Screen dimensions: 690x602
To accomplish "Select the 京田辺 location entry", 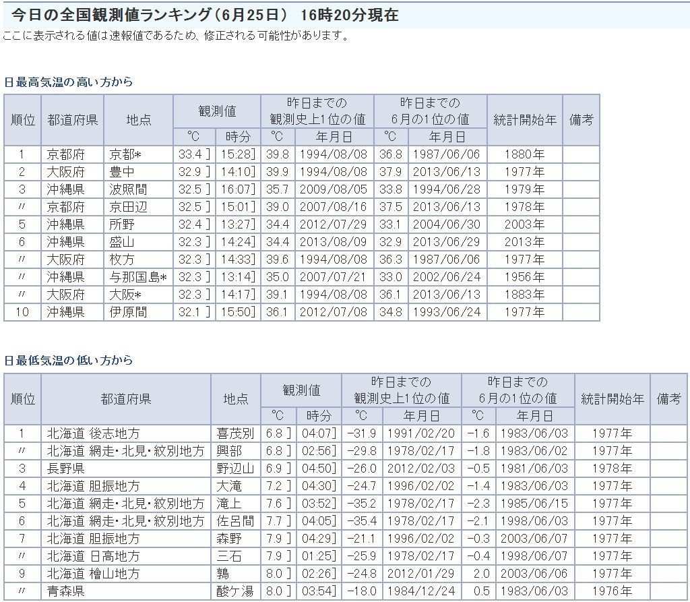I will 127,207.
